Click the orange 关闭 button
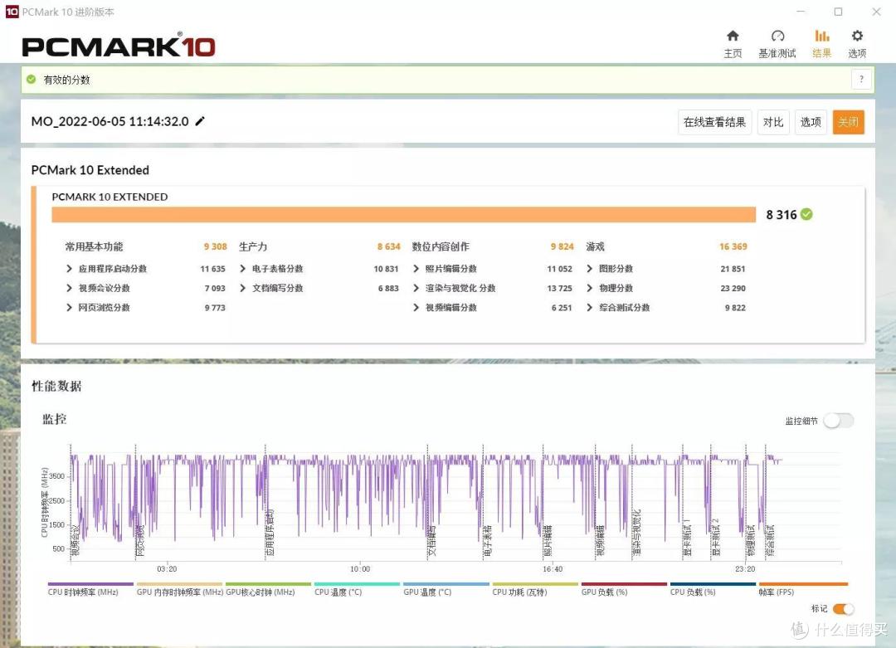Screen dimensions: 896x648 click(x=848, y=122)
